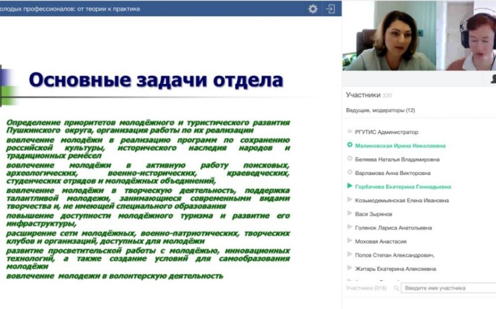Click green gear icon beside Малиновская
This screenshot has height=309, width=496.
(x=350, y=145)
